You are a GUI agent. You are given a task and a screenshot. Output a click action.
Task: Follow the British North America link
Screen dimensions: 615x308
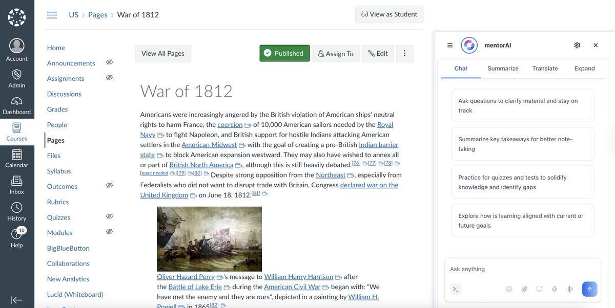click(x=201, y=165)
